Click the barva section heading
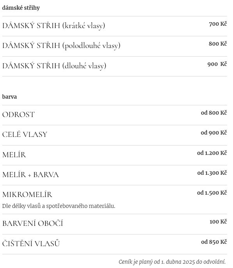This screenshot has height=268, width=233. pos(9,97)
